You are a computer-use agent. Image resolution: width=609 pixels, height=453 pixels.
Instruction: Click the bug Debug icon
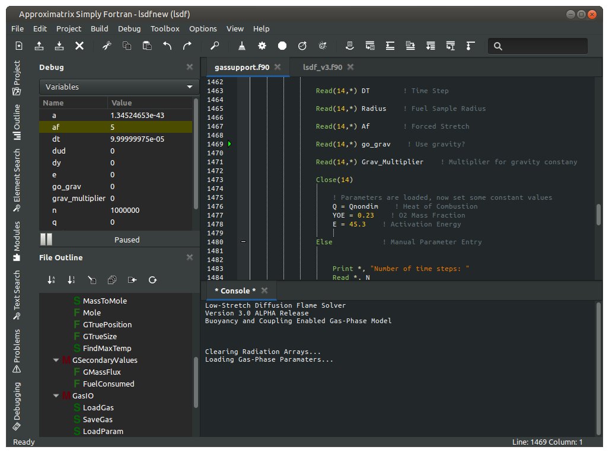pos(323,46)
